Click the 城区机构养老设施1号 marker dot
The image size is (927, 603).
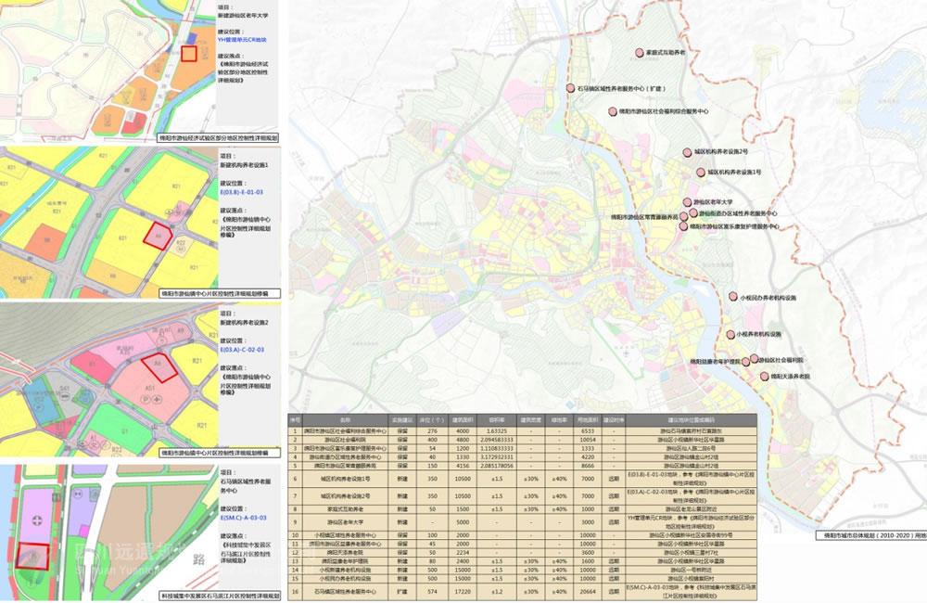701,172
